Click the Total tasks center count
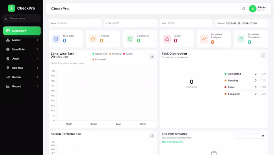Screen dimensions: 274x155 (x=191, y=82)
